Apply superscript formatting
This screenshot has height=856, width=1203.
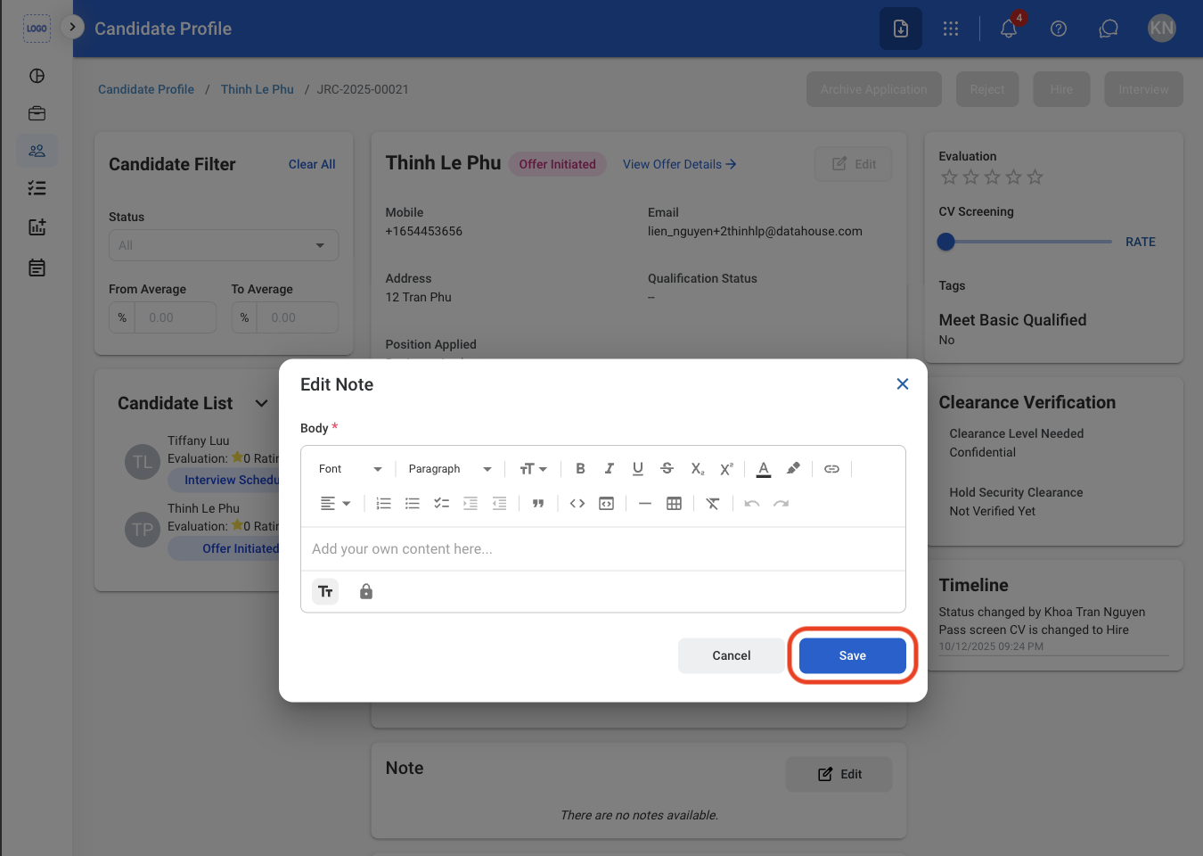(x=726, y=468)
